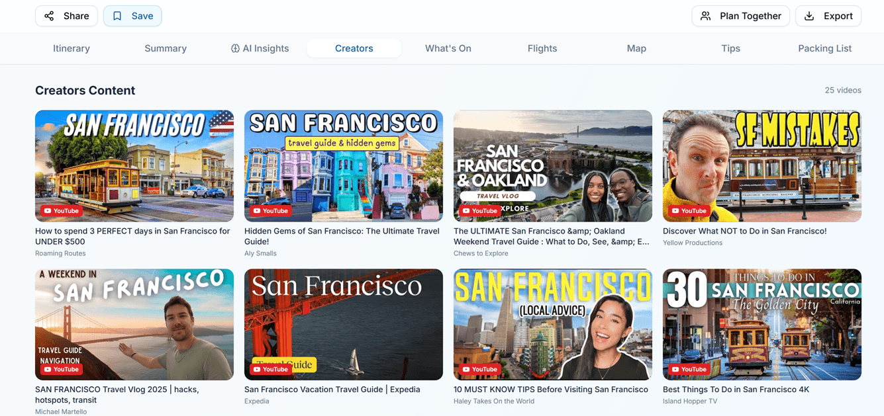884x416 pixels.
Task: Open the 30 Things To Do thumbnail
Action: coord(761,324)
